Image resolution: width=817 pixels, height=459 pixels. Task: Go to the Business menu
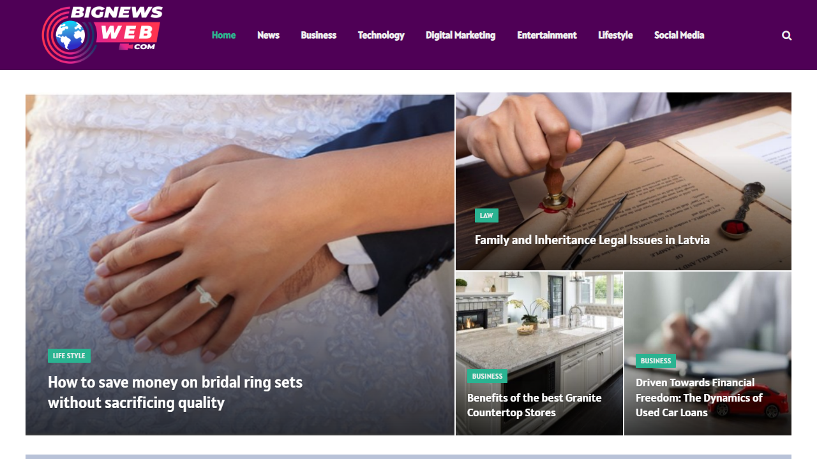tap(319, 35)
